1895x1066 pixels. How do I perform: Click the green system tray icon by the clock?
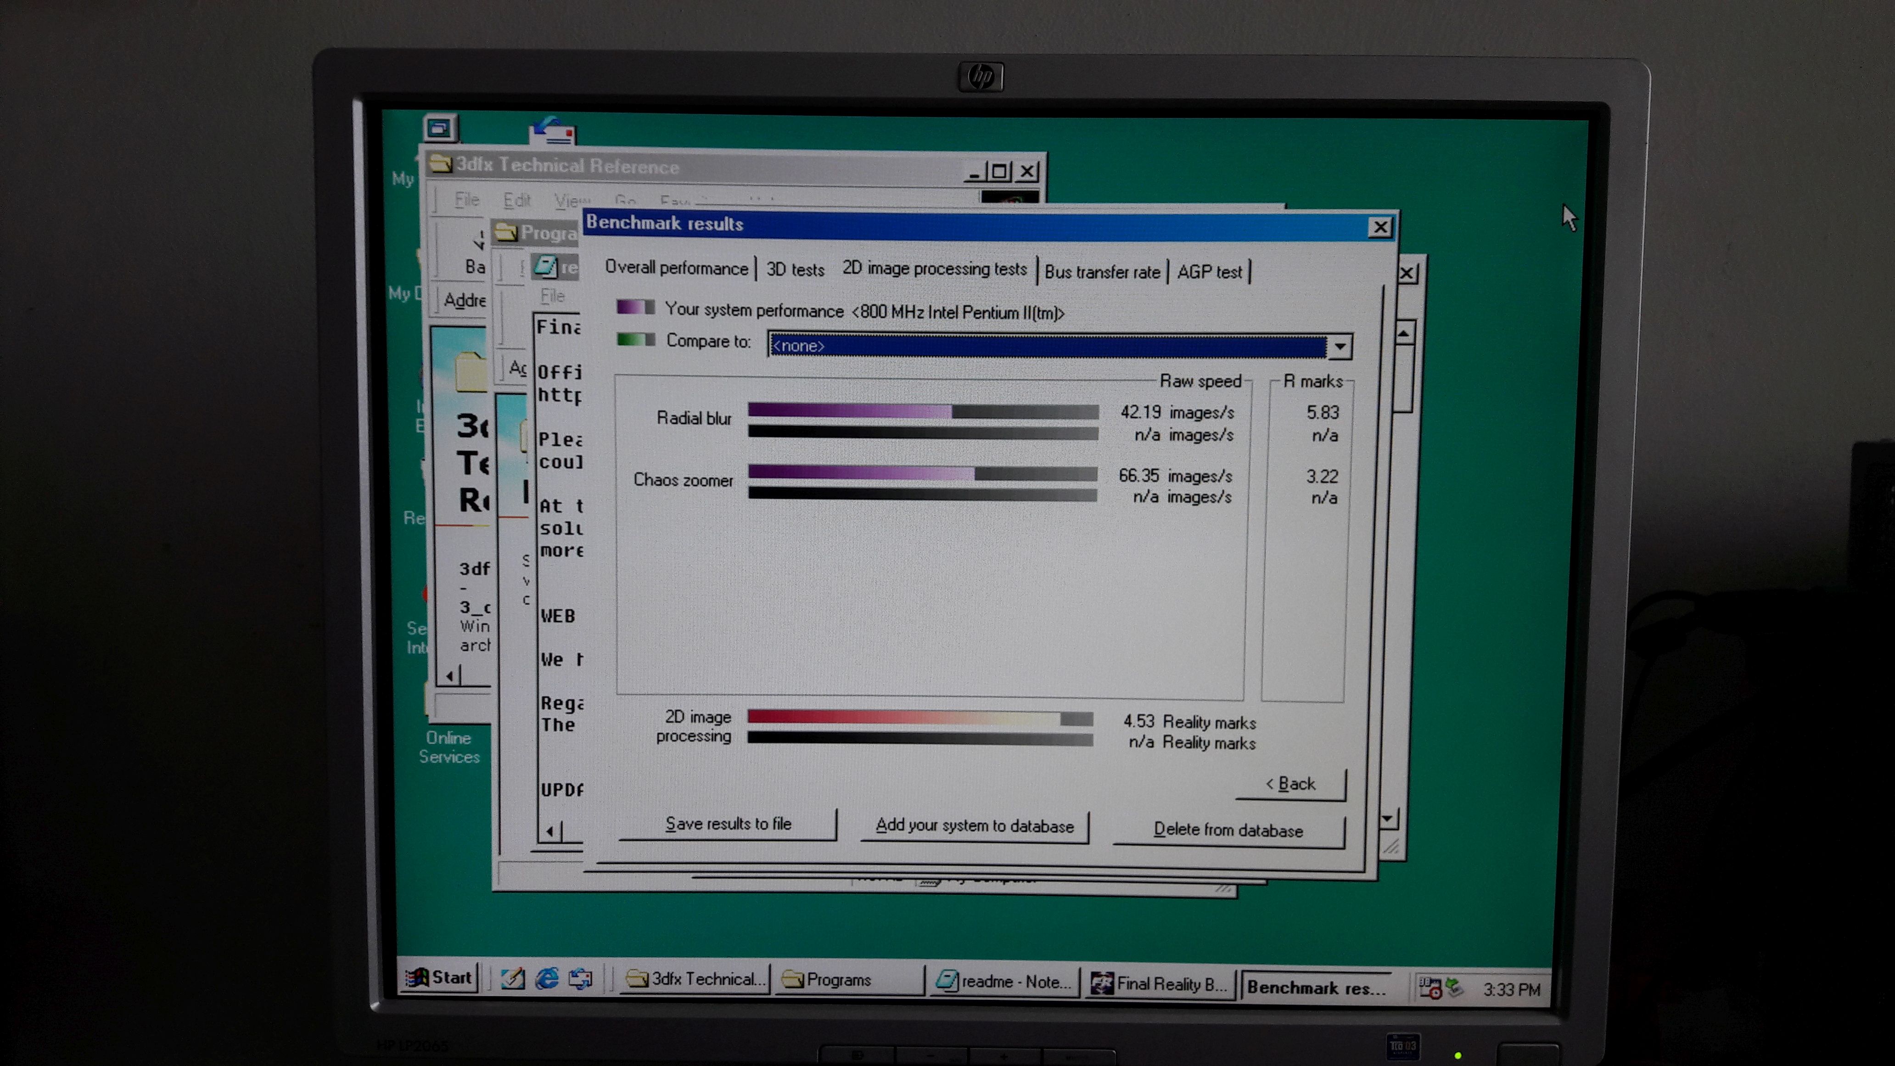tap(1454, 987)
